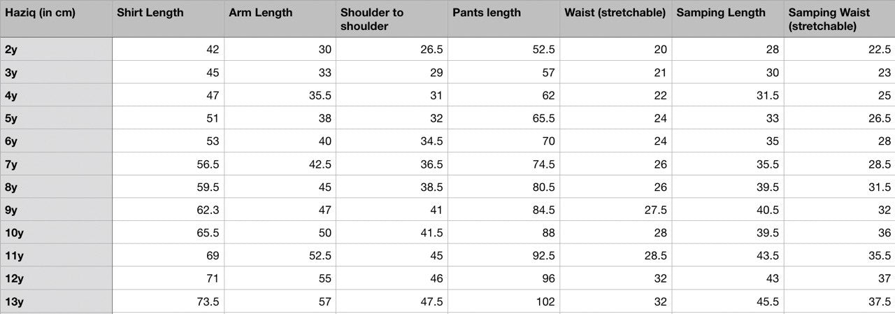Select the 2y row label
Screen dimensions: 895x314
pos(56,49)
